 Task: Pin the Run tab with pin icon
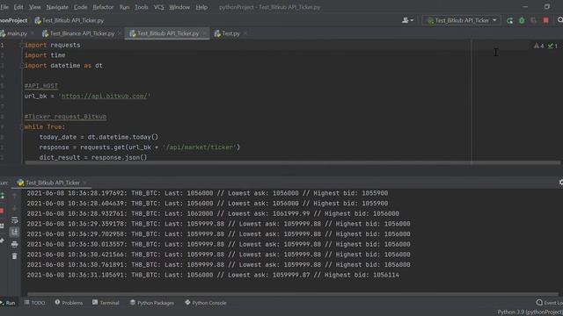tap(2, 241)
